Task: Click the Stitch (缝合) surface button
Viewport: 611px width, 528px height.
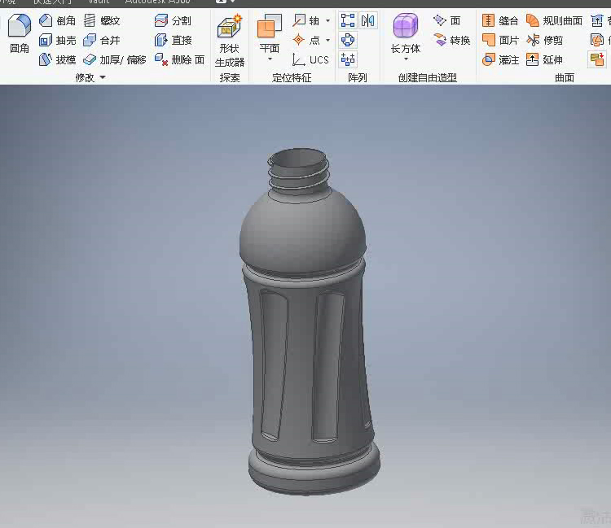Action: click(x=500, y=21)
